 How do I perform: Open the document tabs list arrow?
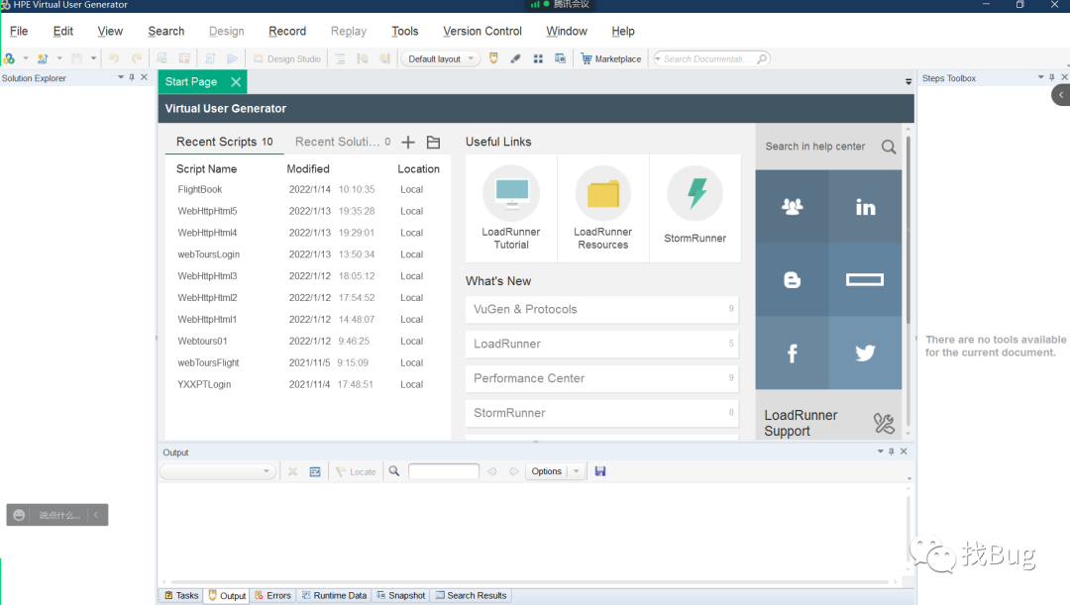tap(909, 82)
